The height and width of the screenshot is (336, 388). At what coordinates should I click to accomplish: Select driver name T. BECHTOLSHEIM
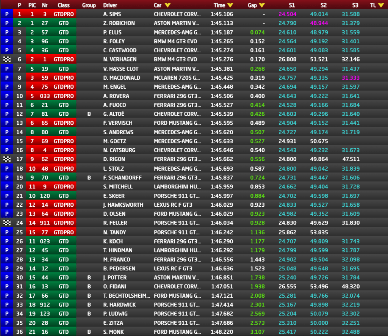[127, 296]
